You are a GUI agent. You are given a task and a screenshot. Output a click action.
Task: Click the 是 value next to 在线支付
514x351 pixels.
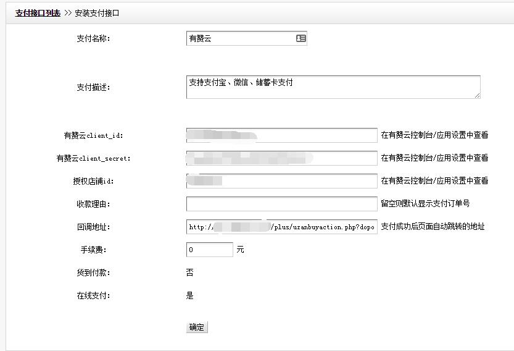click(190, 295)
